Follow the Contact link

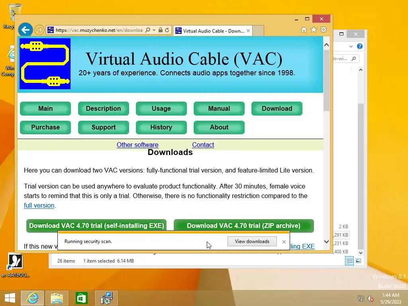point(203,145)
